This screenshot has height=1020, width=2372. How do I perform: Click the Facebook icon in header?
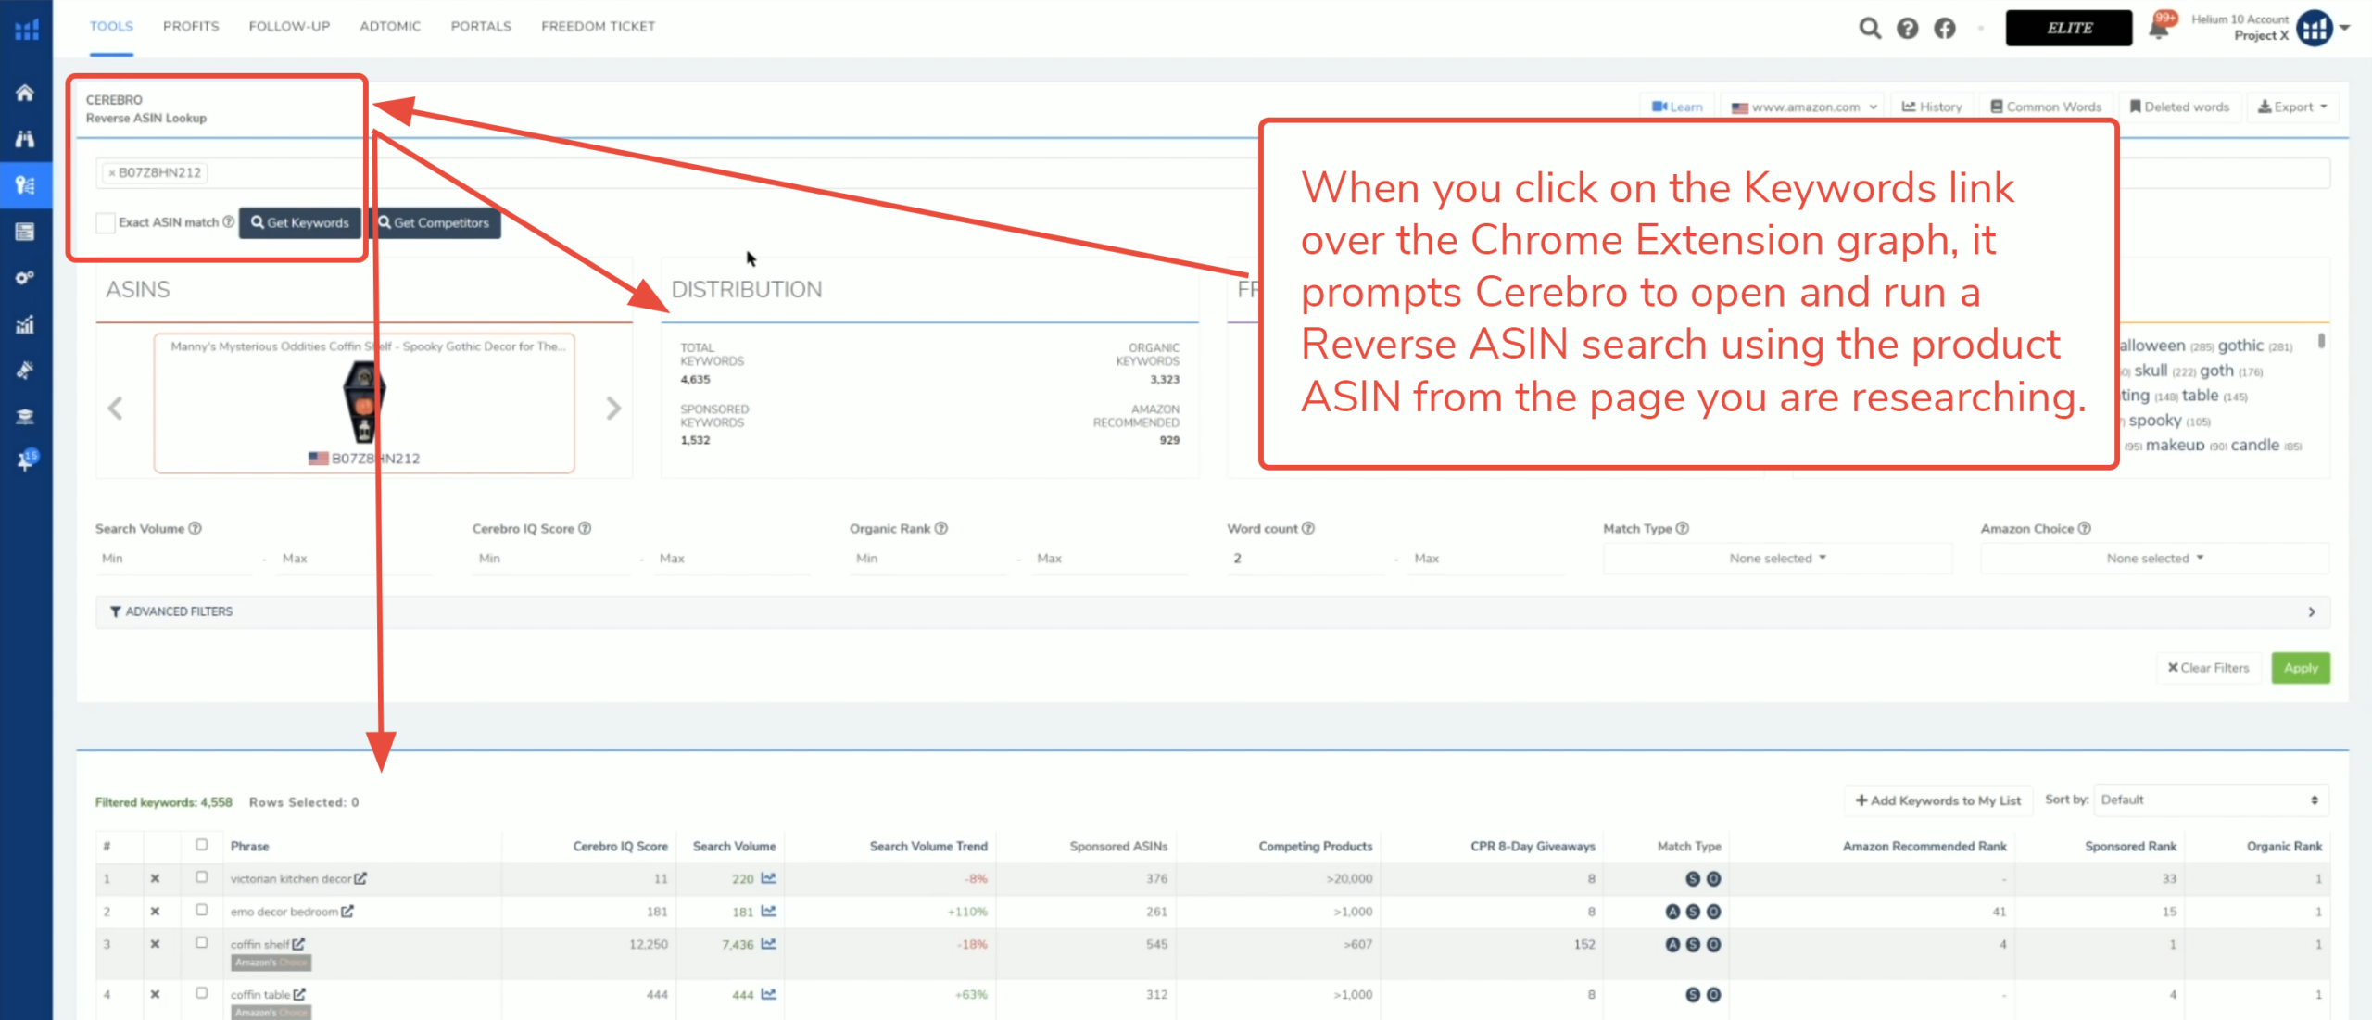[x=1945, y=28]
